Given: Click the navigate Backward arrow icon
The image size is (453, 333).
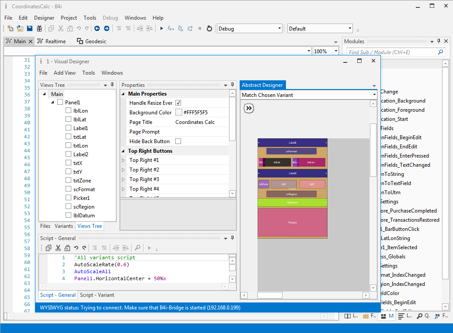Looking at the screenshot, I should coord(97,28).
